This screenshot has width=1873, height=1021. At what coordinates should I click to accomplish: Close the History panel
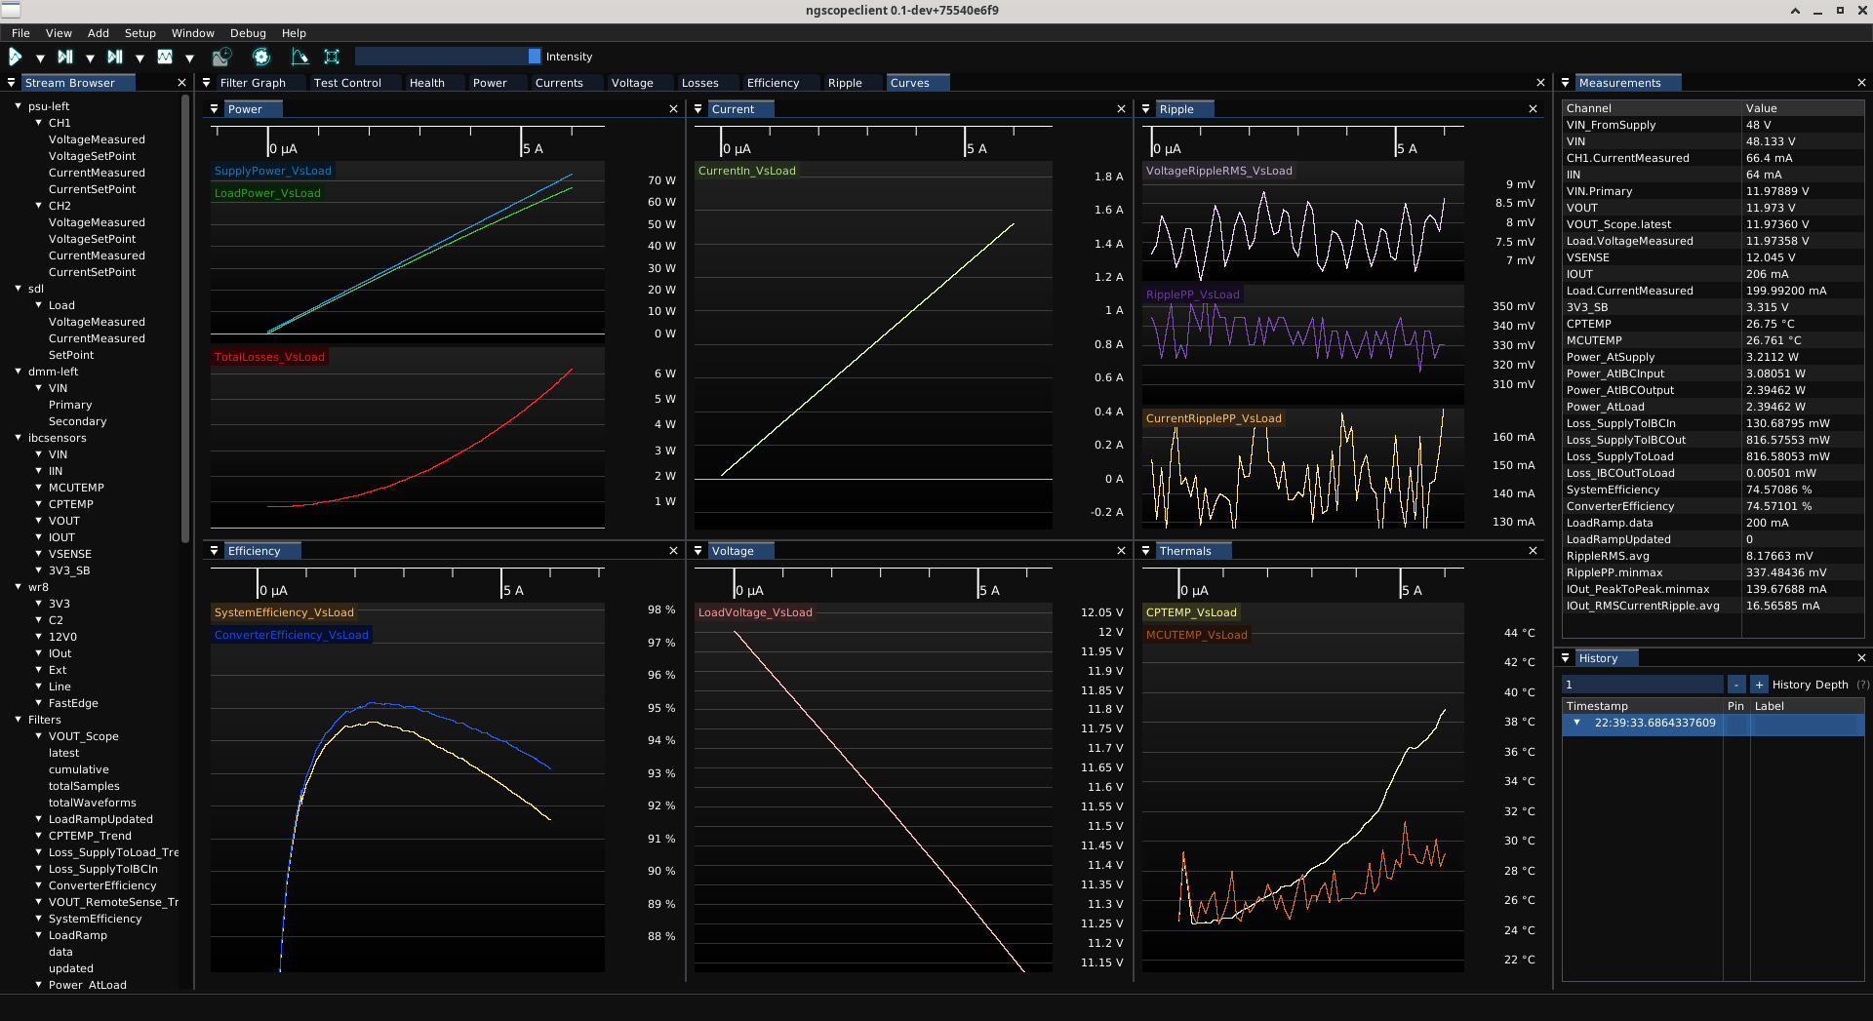pyautogui.click(x=1861, y=658)
